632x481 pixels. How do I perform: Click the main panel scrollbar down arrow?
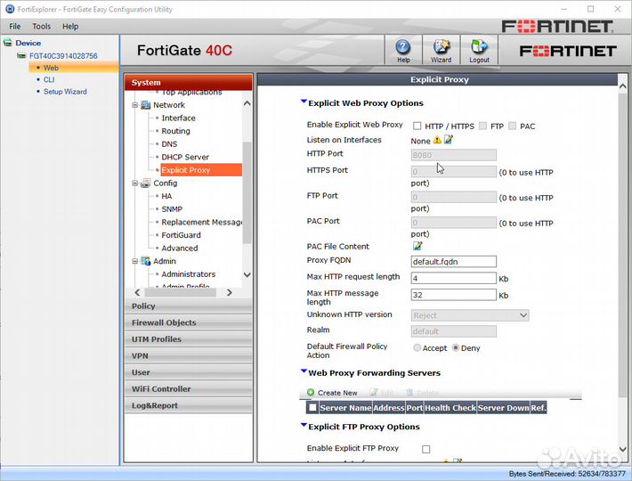(x=623, y=448)
